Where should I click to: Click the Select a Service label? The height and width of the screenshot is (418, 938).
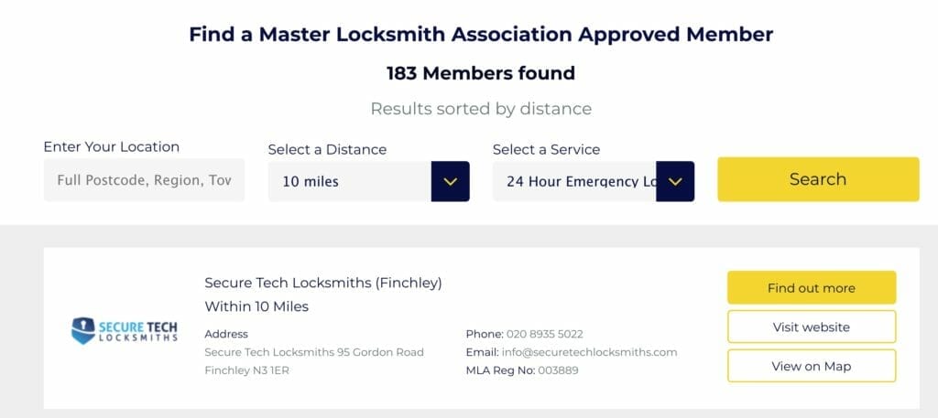tap(546, 149)
